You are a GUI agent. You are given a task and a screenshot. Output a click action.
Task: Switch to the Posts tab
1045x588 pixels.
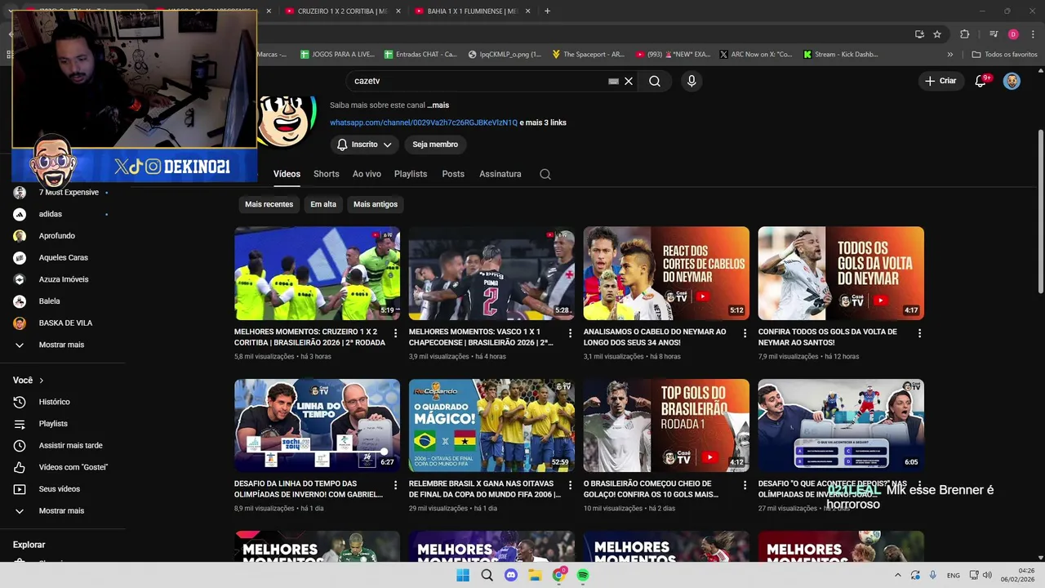tap(453, 174)
